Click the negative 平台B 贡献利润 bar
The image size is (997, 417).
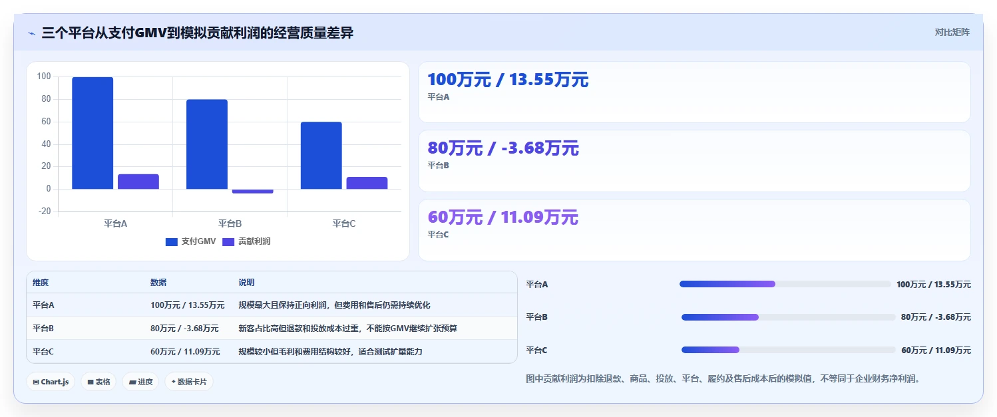[253, 191]
